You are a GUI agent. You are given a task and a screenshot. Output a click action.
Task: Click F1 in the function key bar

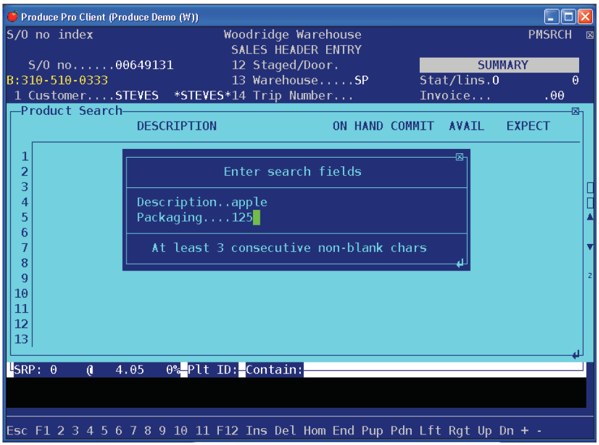(x=42, y=431)
